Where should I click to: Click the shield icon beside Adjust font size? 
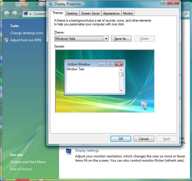pyautogui.click(x=6, y=40)
